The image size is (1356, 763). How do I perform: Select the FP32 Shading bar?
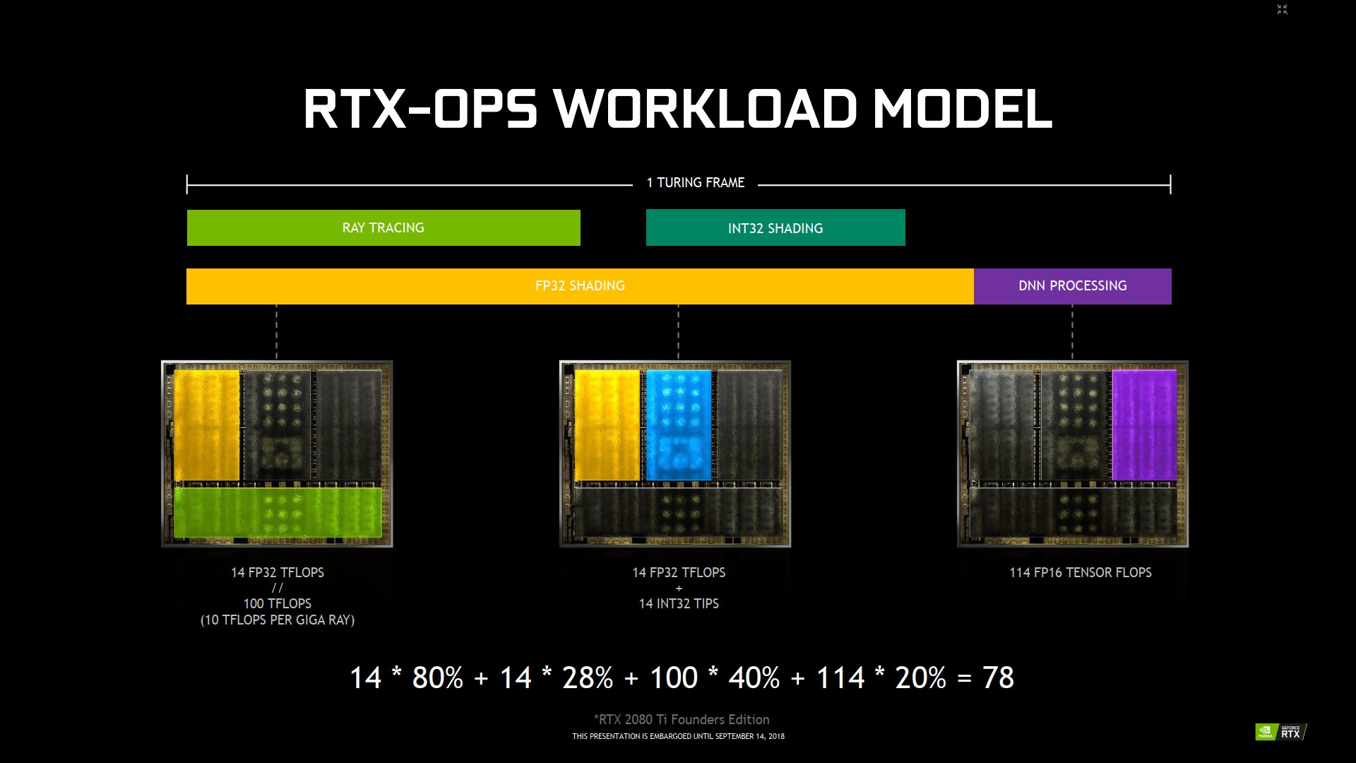tap(581, 285)
